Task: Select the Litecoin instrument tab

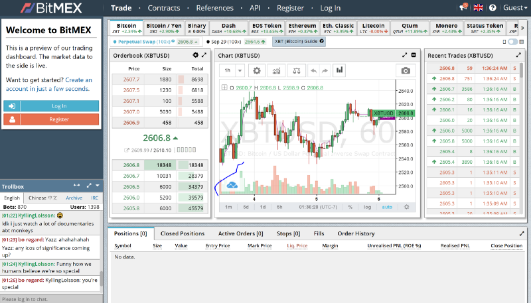Action: click(373, 28)
